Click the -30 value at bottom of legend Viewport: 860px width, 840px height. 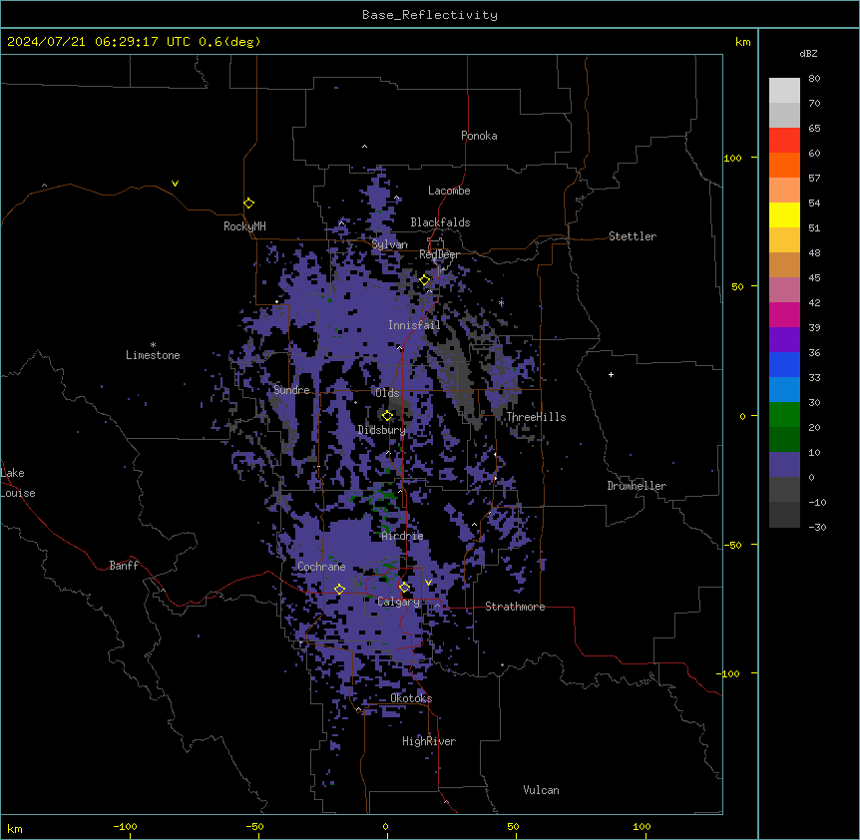(x=817, y=527)
